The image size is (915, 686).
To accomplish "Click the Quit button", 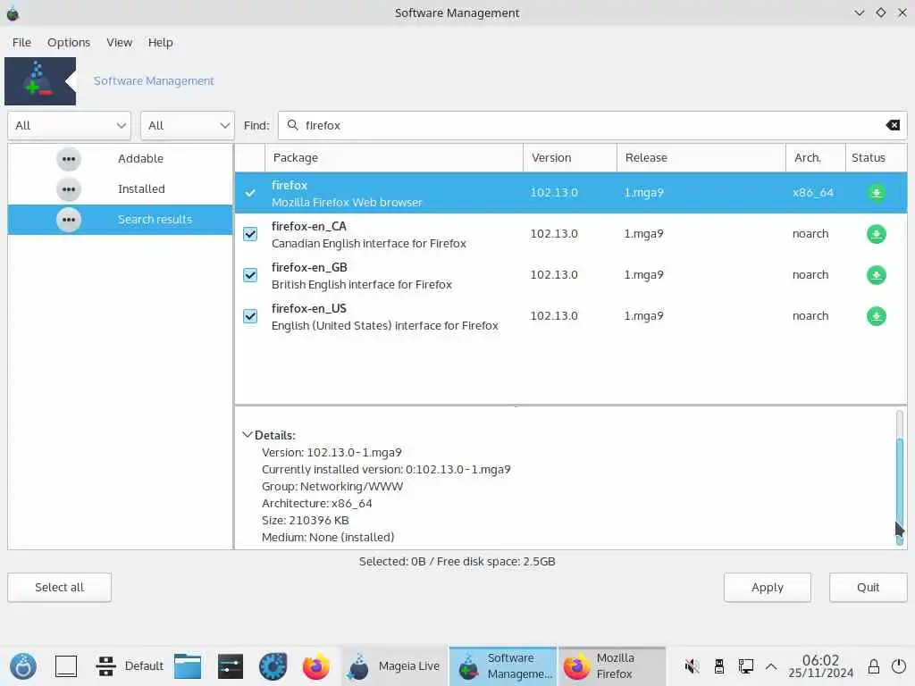I will click(x=868, y=588).
